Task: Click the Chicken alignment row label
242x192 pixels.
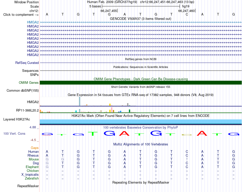Action: 33,171
